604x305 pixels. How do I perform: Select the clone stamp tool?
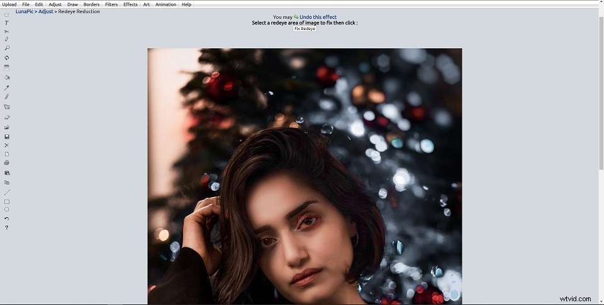(x=6, y=107)
